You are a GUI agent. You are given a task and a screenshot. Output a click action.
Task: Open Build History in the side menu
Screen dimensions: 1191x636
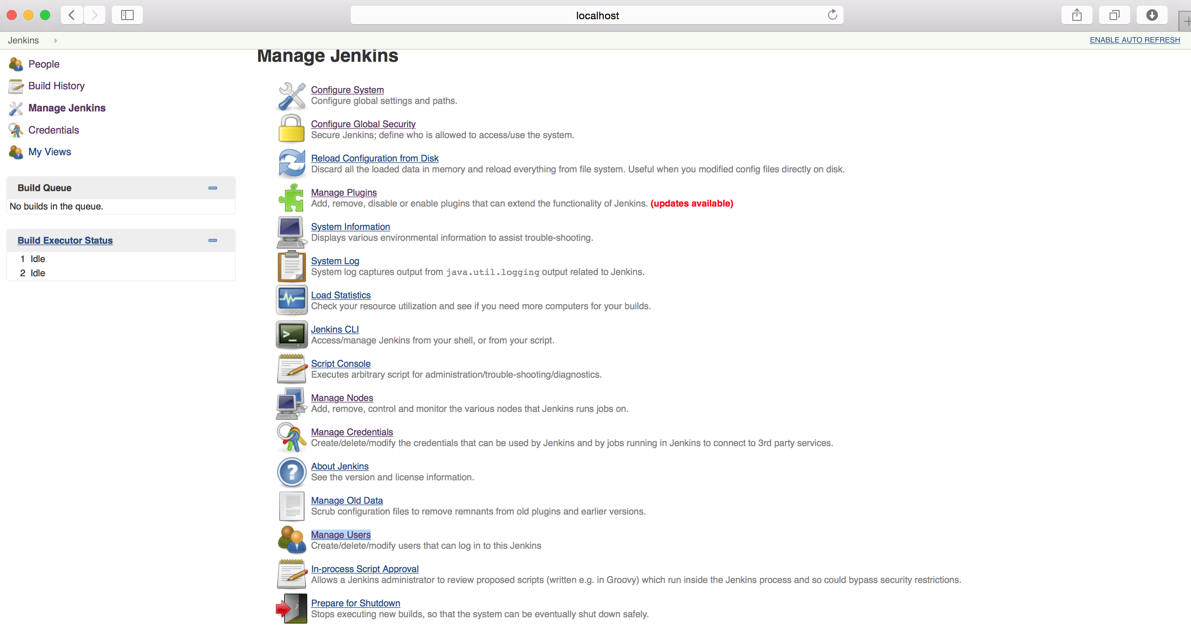point(56,86)
